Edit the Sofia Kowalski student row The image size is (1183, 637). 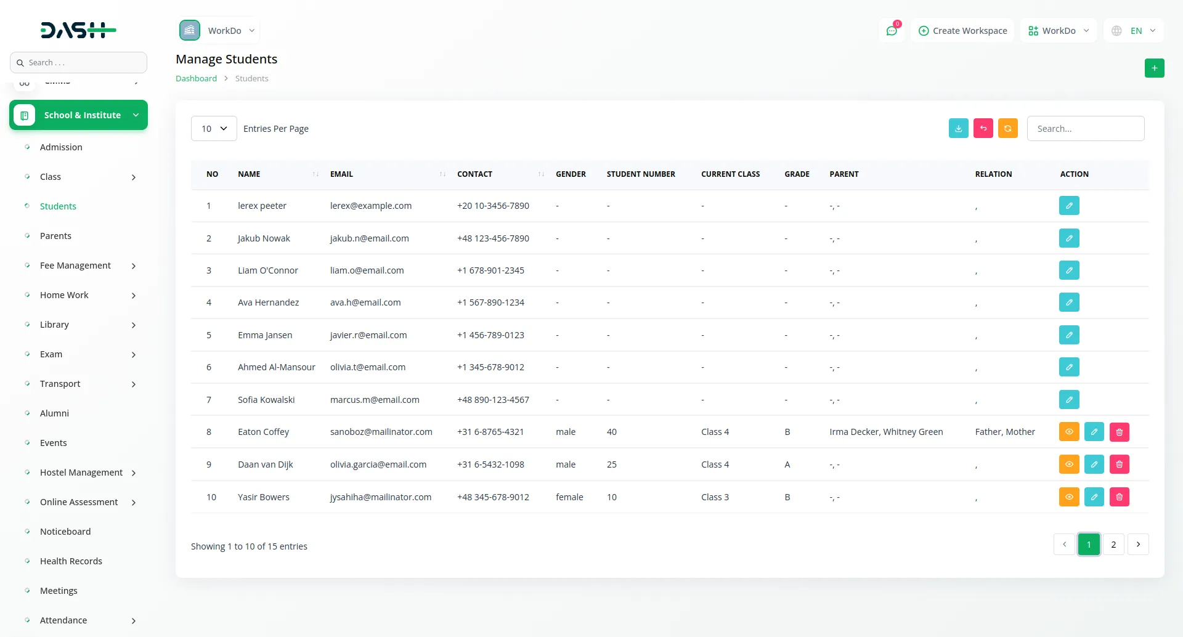1069,400
